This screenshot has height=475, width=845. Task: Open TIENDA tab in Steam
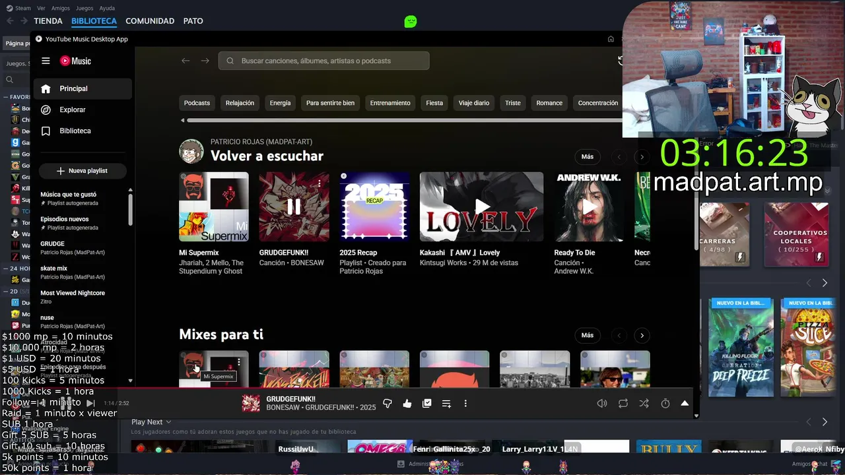pyautogui.click(x=48, y=21)
